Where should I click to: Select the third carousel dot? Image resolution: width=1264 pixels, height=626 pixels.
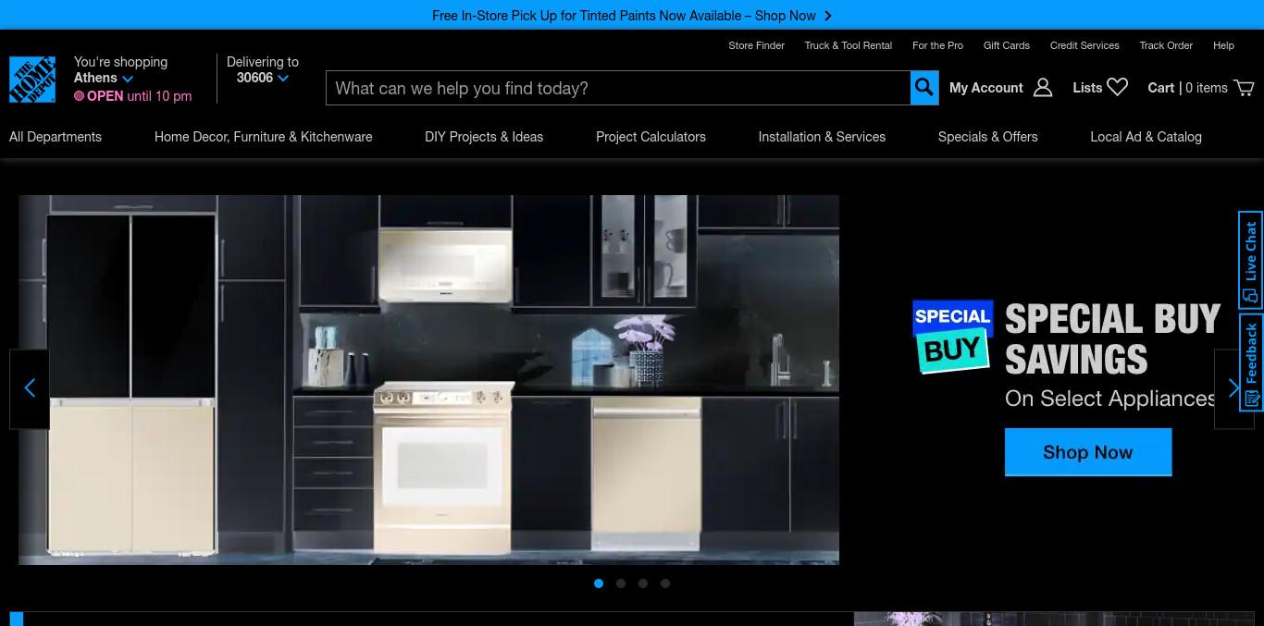643,583
